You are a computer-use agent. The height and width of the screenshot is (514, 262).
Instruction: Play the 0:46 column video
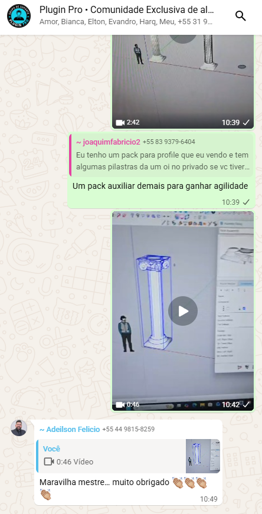pos(183,311)
